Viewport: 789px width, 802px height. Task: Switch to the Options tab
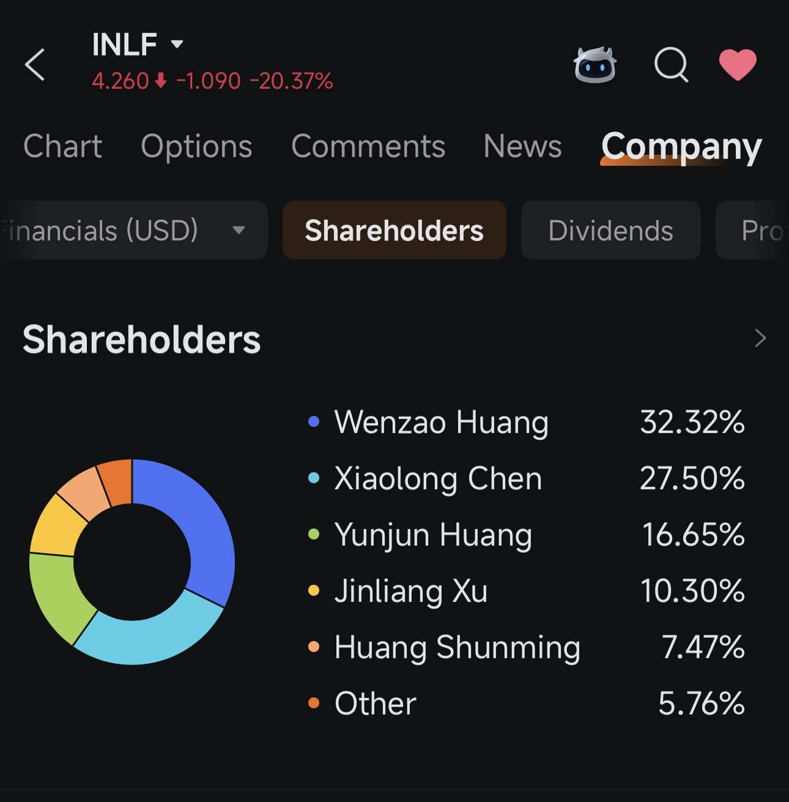196,146
